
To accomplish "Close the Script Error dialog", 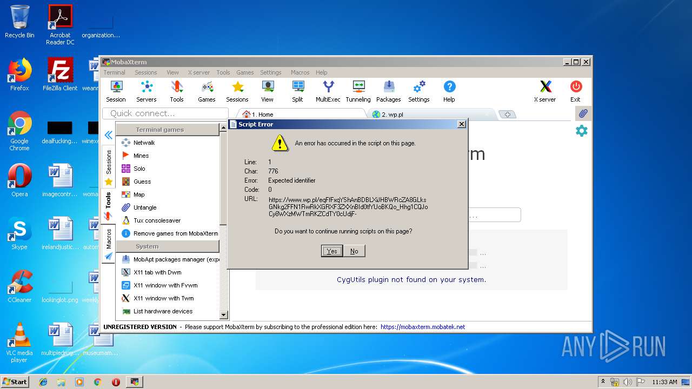I will [461, 124].
